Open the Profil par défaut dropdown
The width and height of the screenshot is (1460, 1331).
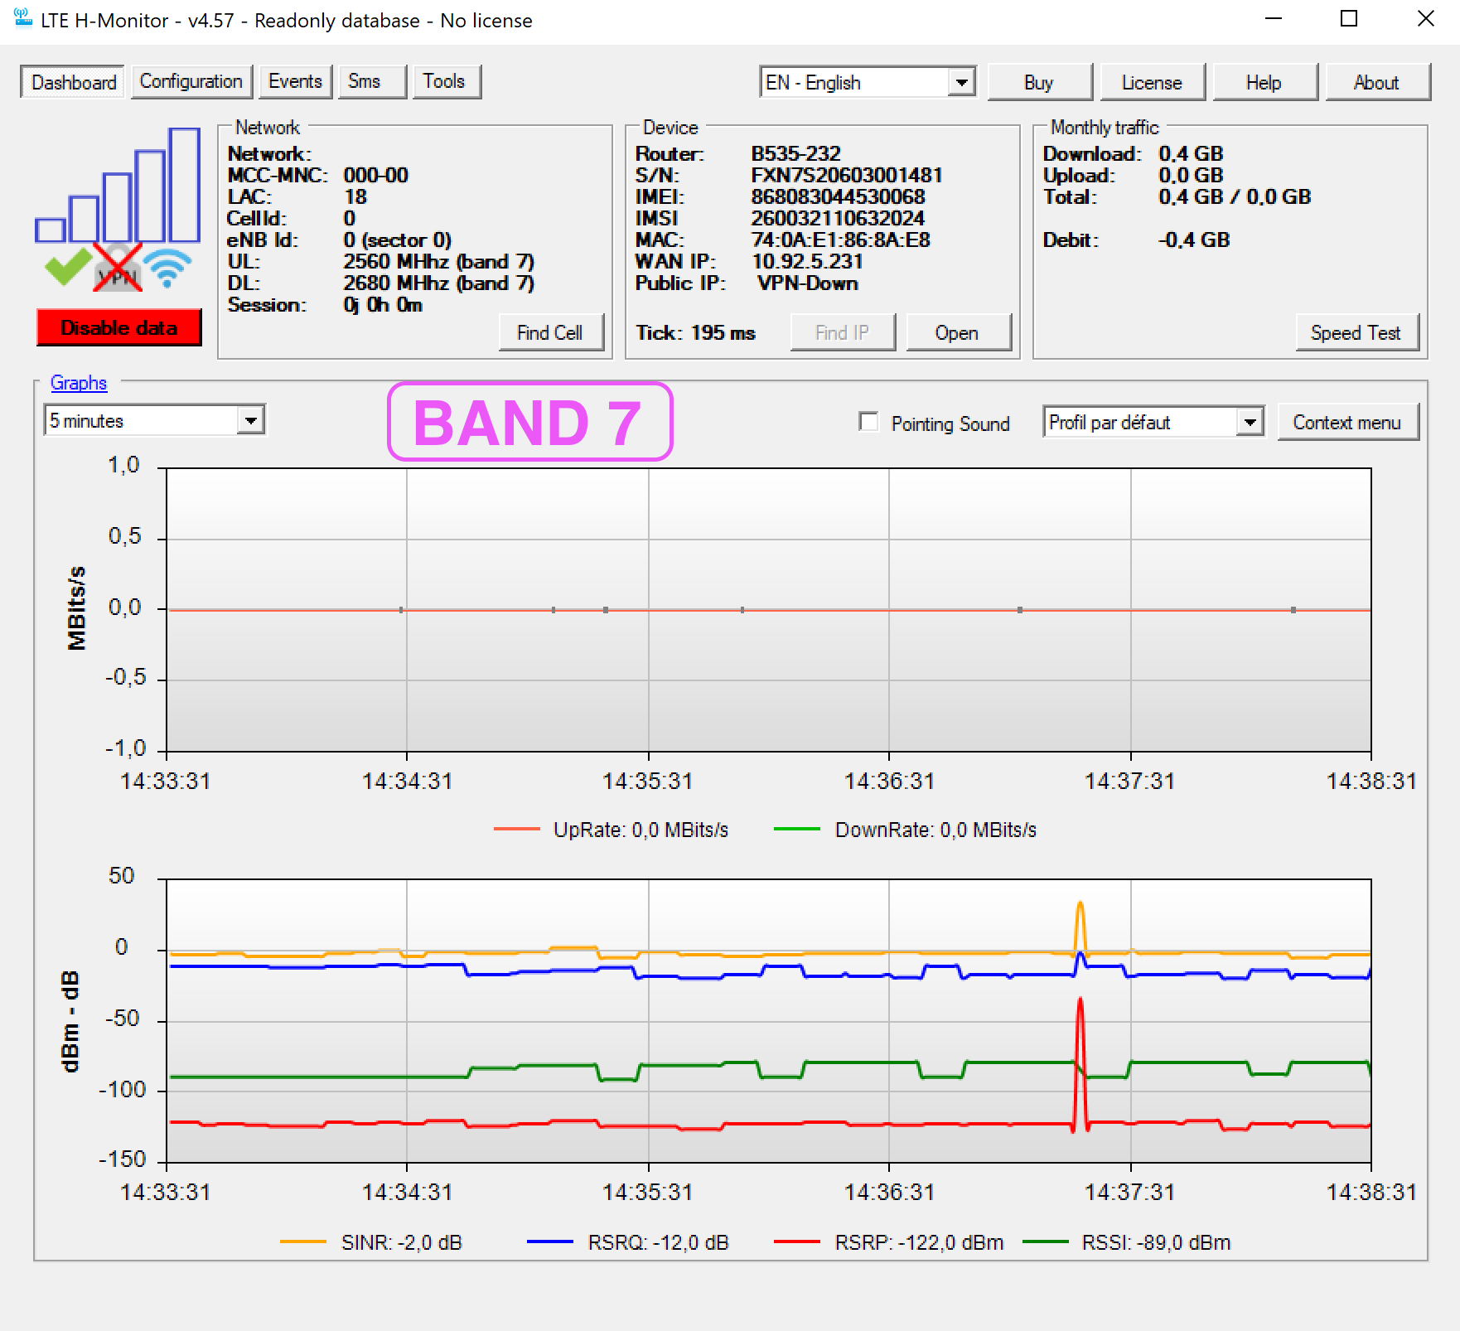(1153, 422)
